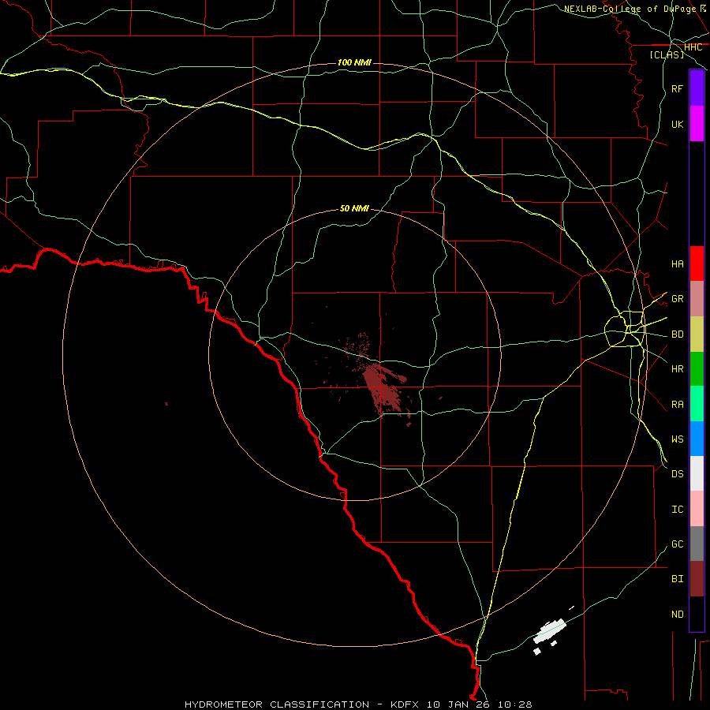
Task: Click the large dark red biological echo cluster
Action: [x=383, y=387]
